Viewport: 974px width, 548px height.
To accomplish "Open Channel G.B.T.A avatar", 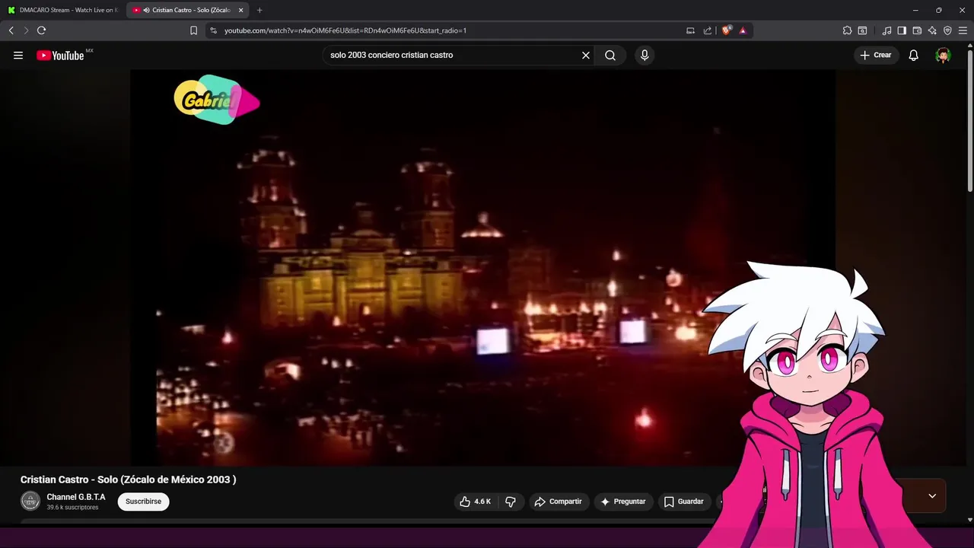I will [30, 502].
